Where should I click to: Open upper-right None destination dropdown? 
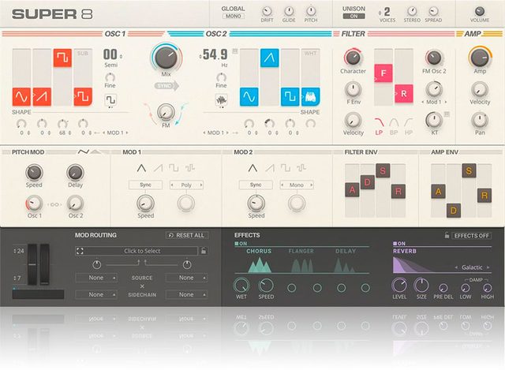186,278
